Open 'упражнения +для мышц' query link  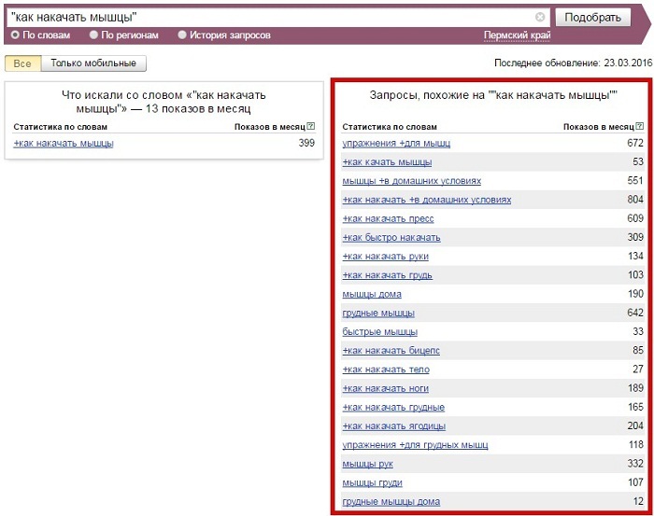point(396,144)
